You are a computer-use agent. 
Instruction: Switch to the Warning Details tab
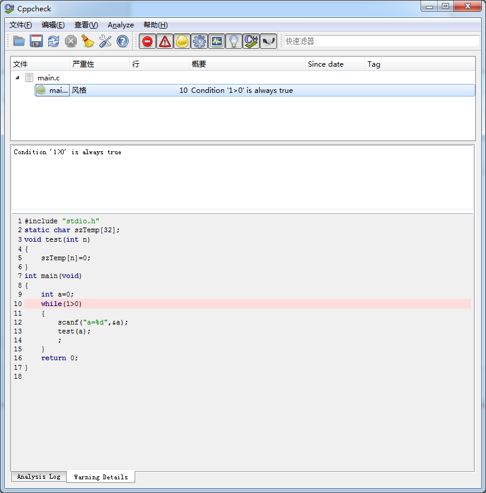pyautogui.click(x=101, y=477)
